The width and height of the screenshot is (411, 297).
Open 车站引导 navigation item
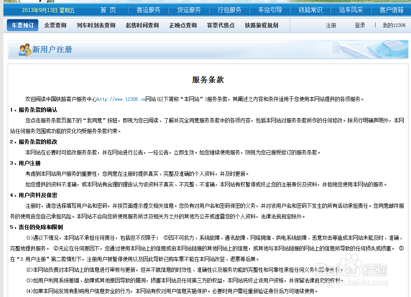(x=270, y=10)
